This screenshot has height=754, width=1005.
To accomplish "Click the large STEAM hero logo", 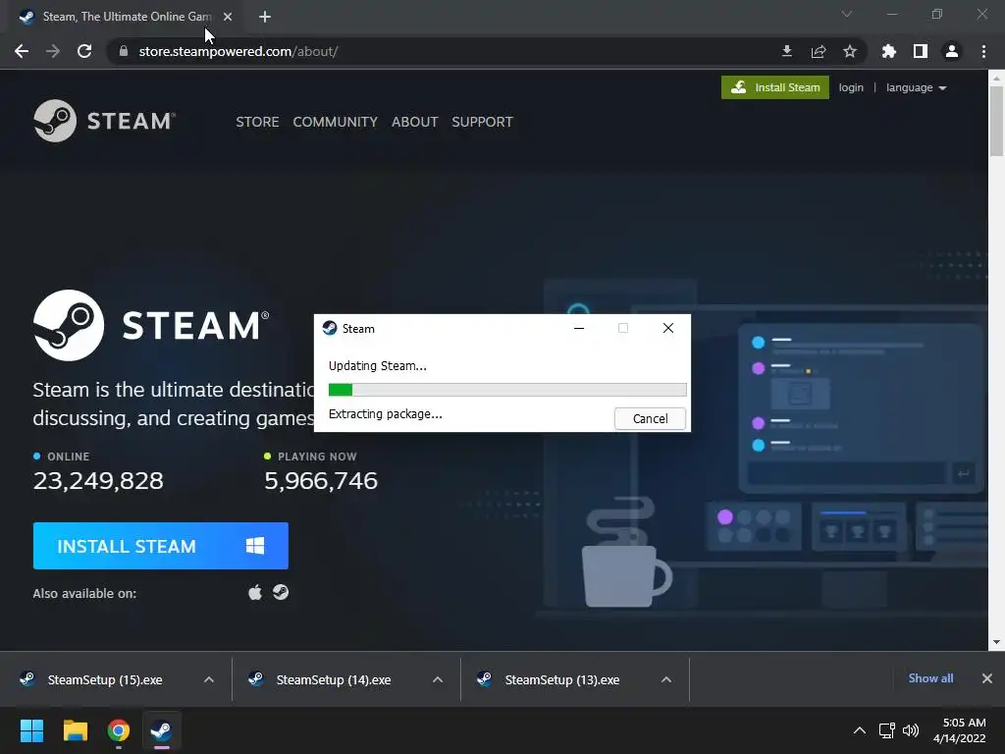I will coord(151,325).
